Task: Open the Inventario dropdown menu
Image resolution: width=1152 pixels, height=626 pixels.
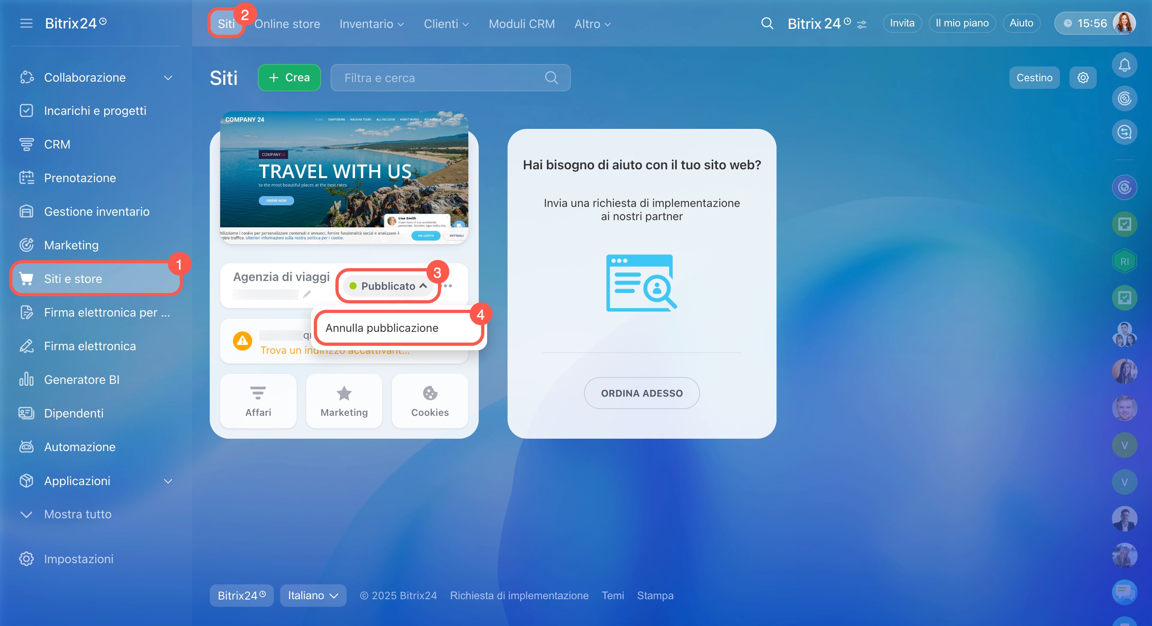Action: coord(371,24)
